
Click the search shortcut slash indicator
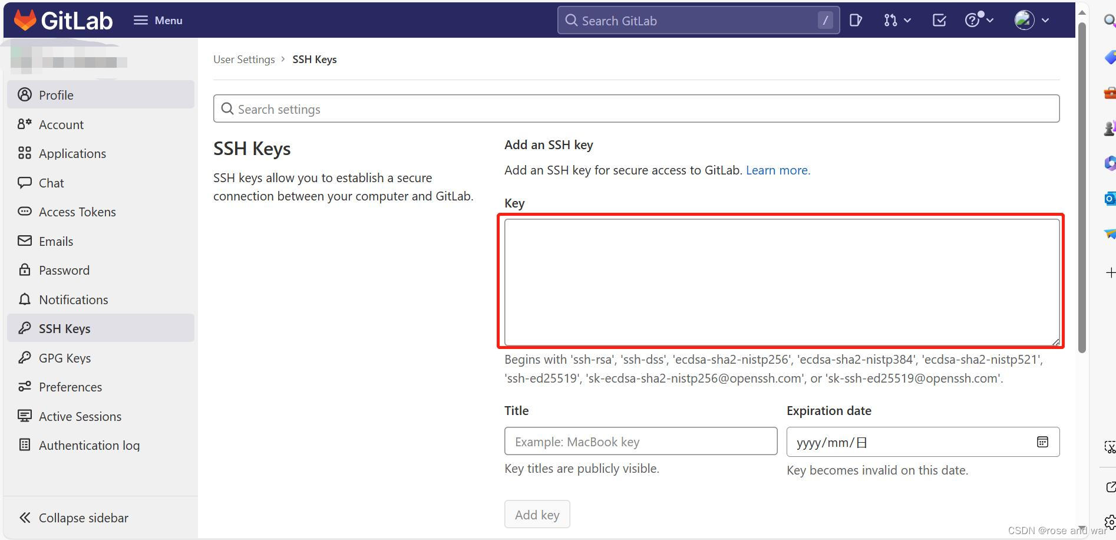[826, 20]
